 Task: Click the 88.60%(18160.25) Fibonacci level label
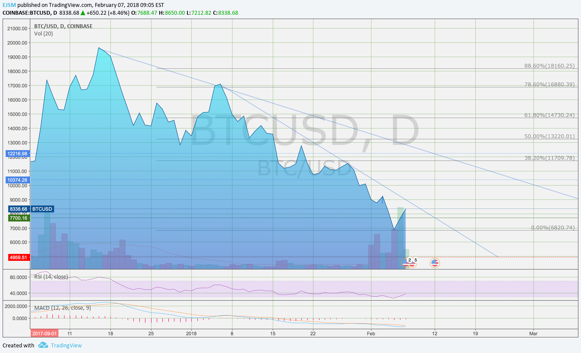pyautogui.click(x=549, y=66)
